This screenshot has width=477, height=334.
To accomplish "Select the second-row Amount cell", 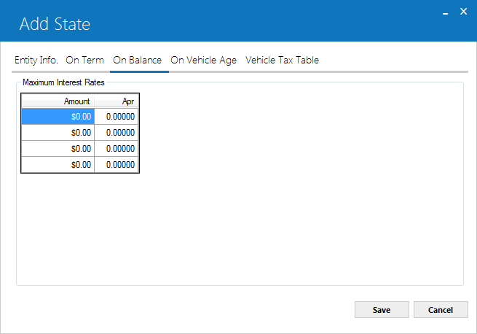I will (58, 133).
